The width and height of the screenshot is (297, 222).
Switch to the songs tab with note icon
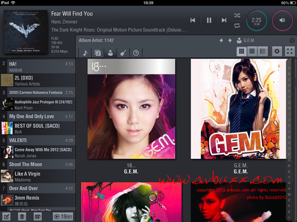85,52
